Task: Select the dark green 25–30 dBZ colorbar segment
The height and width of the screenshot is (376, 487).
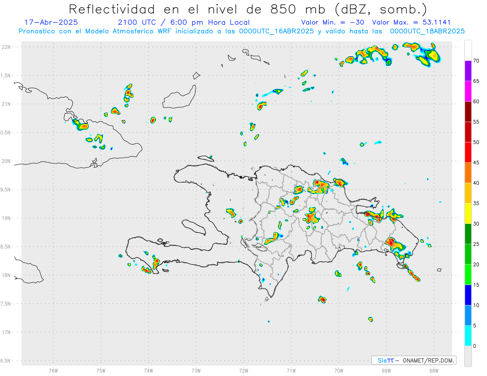Action: point(468,234)
